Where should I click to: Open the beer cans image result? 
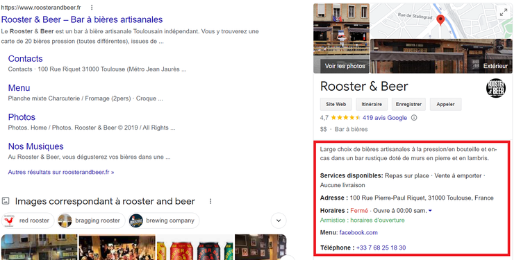[x=195, y=247]
